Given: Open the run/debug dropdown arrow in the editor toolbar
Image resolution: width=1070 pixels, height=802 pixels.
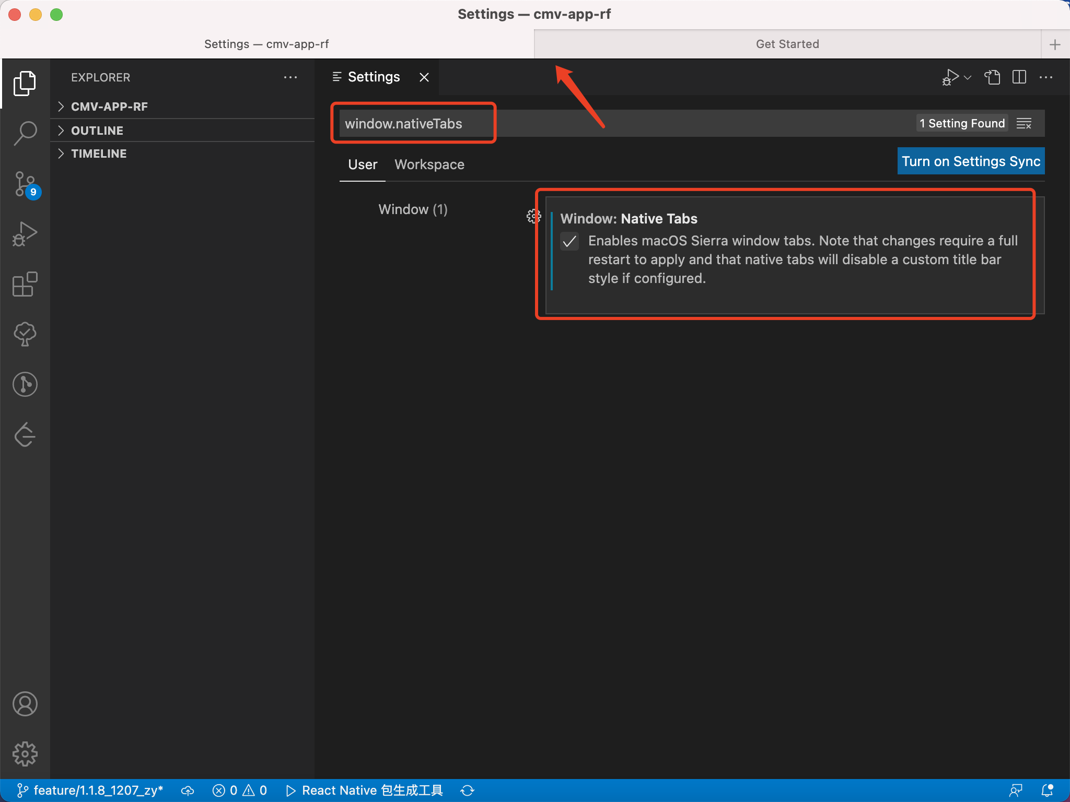Looking at the screenshot, I should [x=968, y=77].
